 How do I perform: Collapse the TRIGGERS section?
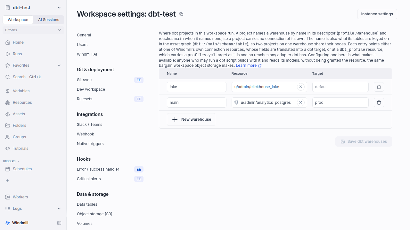[x=11, y=161]
